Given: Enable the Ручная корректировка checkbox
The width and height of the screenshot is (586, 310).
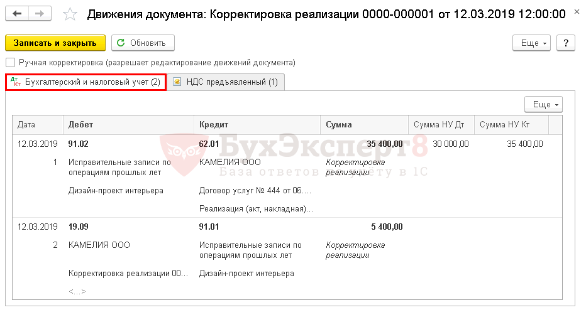Looking at the screenshot, I should (x=10, y=63).
